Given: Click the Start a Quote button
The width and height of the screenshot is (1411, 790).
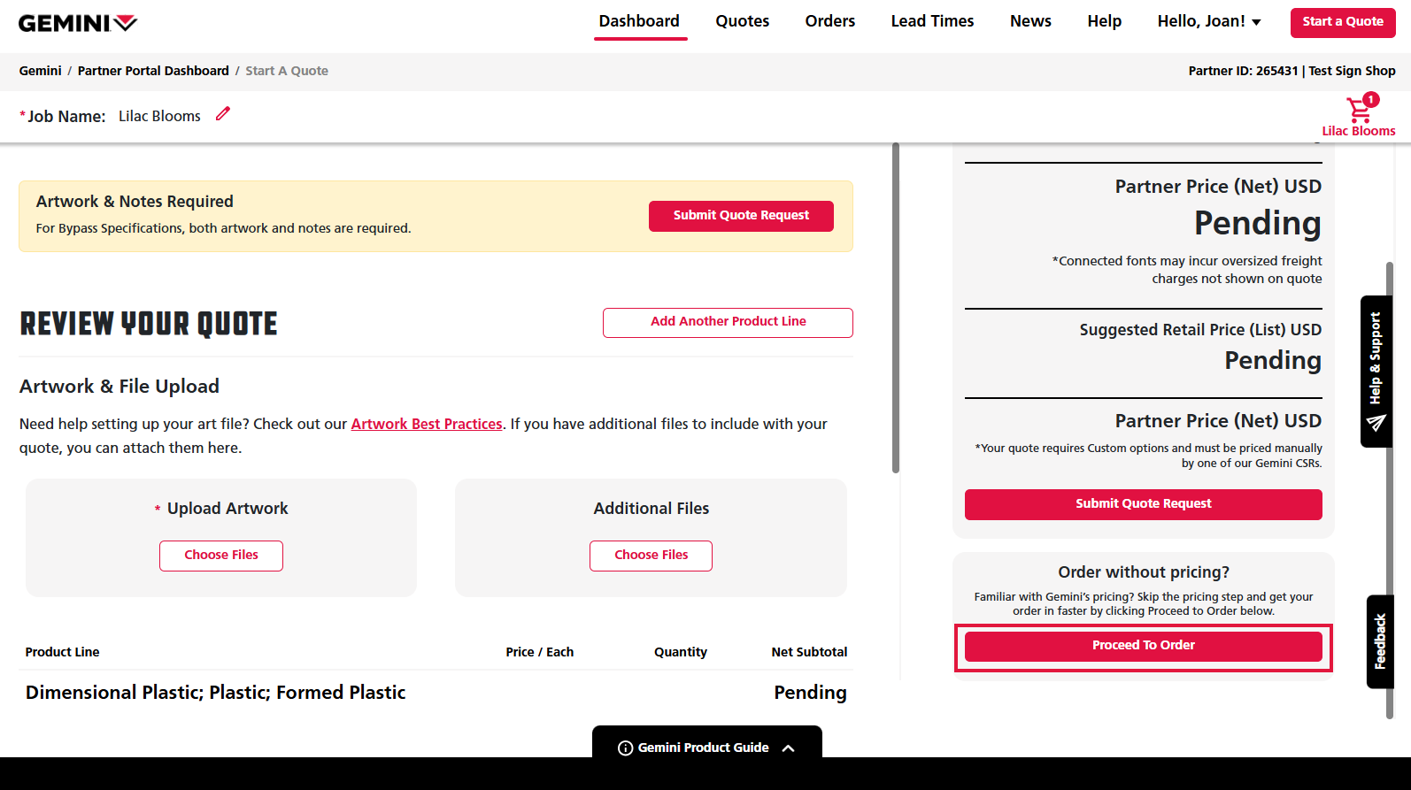Looking at the screenshot, I should [x=1342, y=22].
